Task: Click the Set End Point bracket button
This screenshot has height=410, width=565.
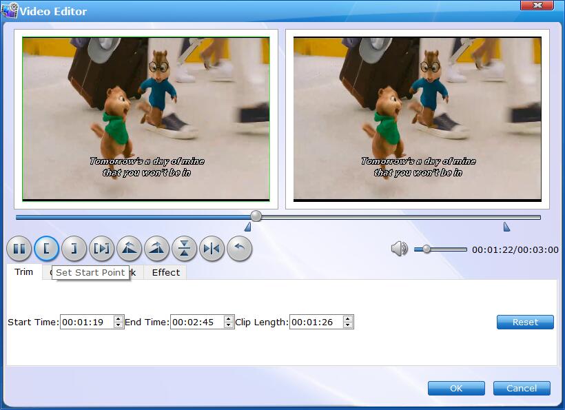Action: [74, 249]
